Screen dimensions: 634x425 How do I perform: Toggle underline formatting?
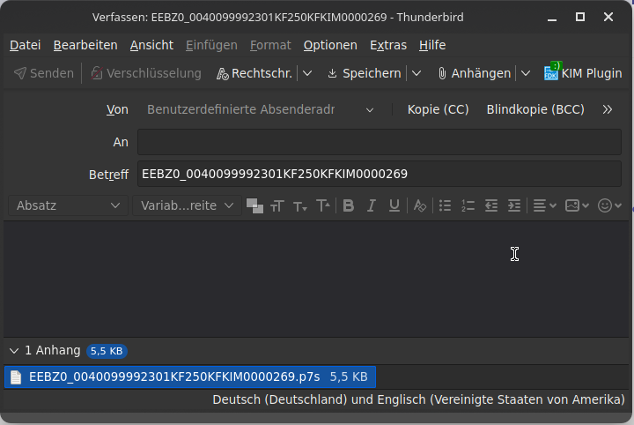click(394, 206)
